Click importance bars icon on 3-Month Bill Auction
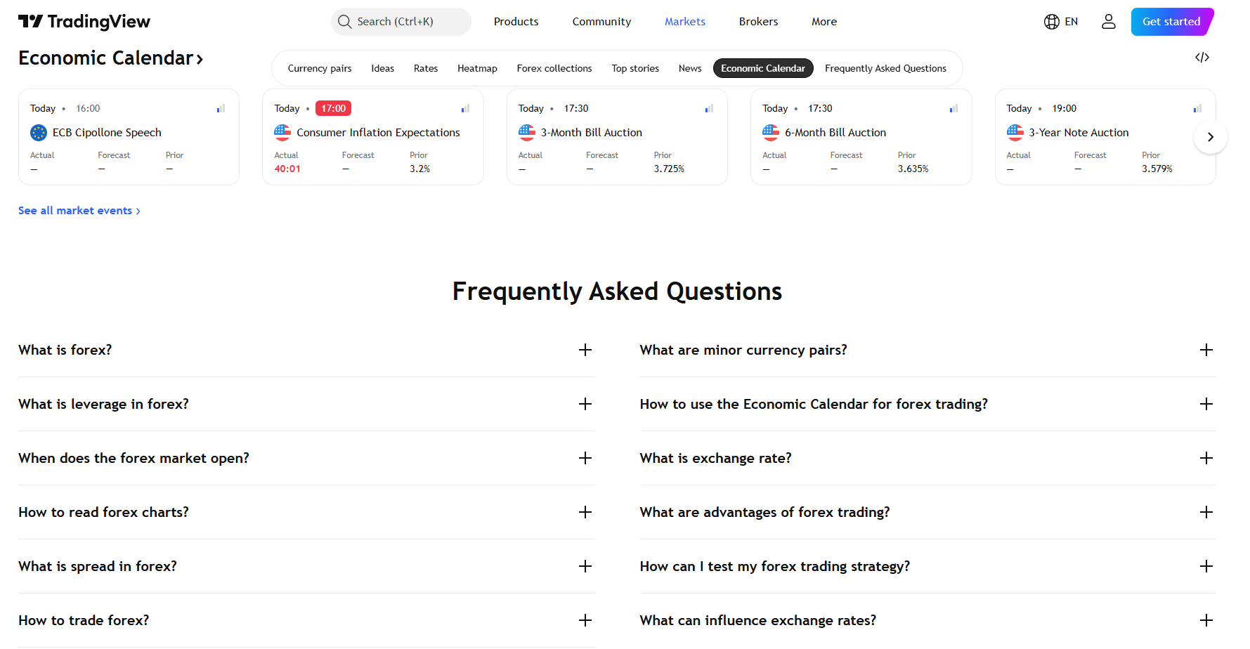This screenshot has height=649, width=1250. (709, 109)
